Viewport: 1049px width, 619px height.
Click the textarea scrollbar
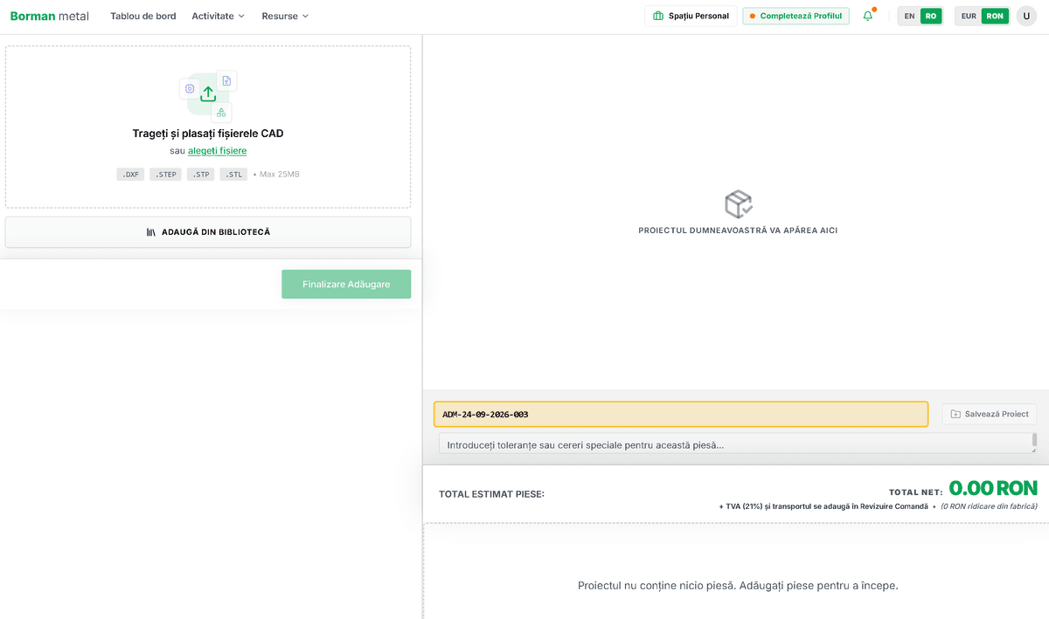[1034, 440]
